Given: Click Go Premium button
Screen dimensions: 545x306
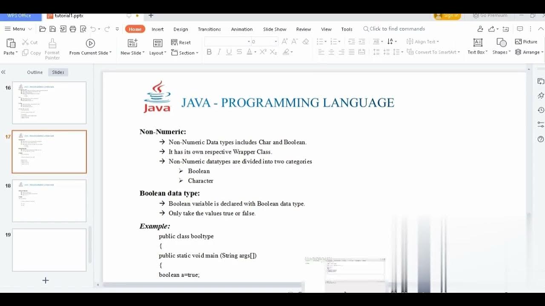Looking at the screenshot, I should pos(490,15).
